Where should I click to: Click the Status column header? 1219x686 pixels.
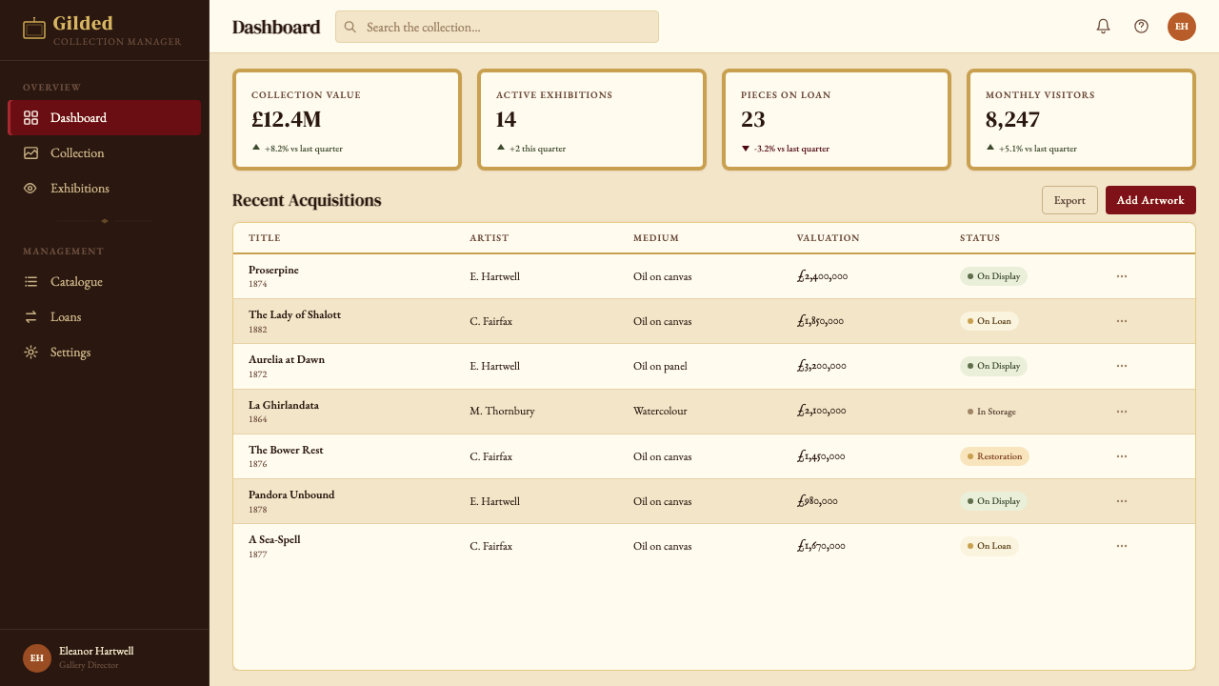[x=980, y=238]
